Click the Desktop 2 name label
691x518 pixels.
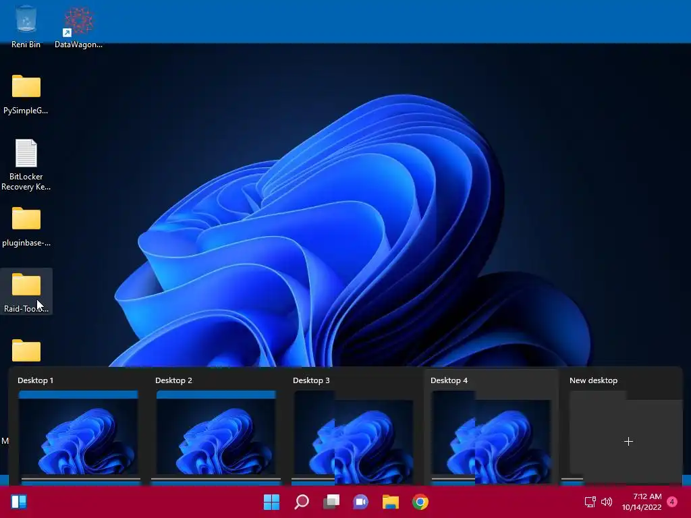click(173, 380)
